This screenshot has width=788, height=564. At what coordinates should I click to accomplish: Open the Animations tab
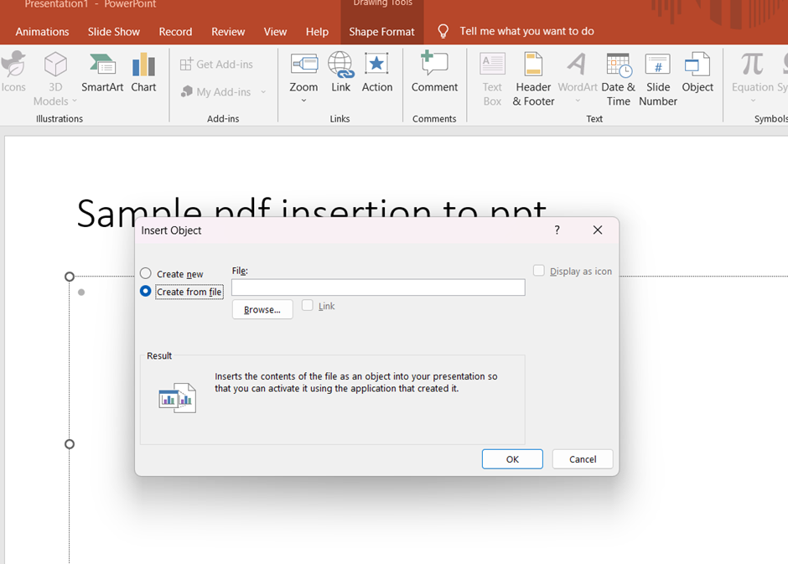coord(42,32)
